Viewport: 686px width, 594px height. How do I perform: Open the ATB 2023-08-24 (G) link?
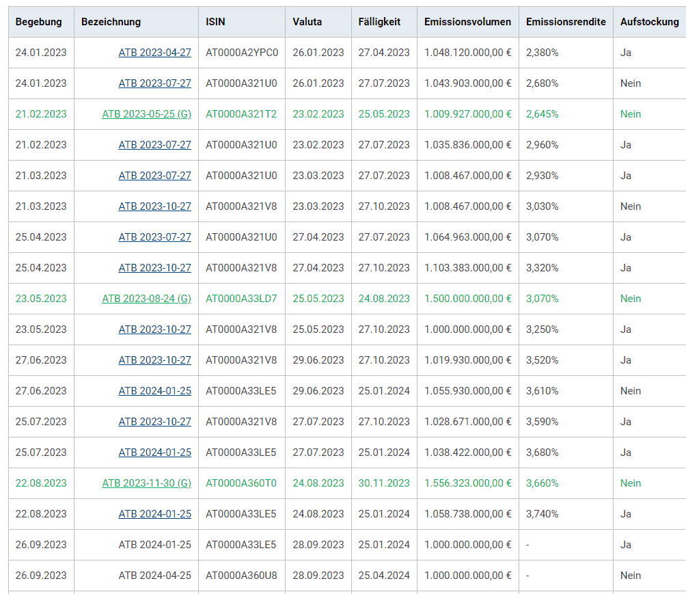tap(146, 299)
